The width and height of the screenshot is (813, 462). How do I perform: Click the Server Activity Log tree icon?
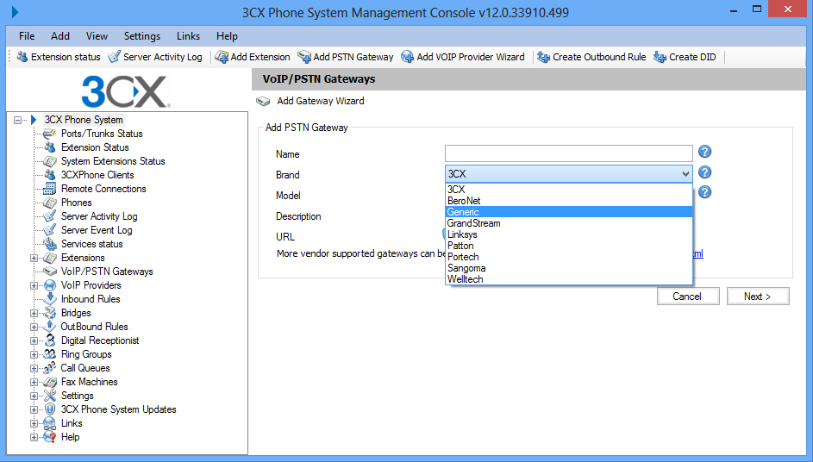(50, 216)
